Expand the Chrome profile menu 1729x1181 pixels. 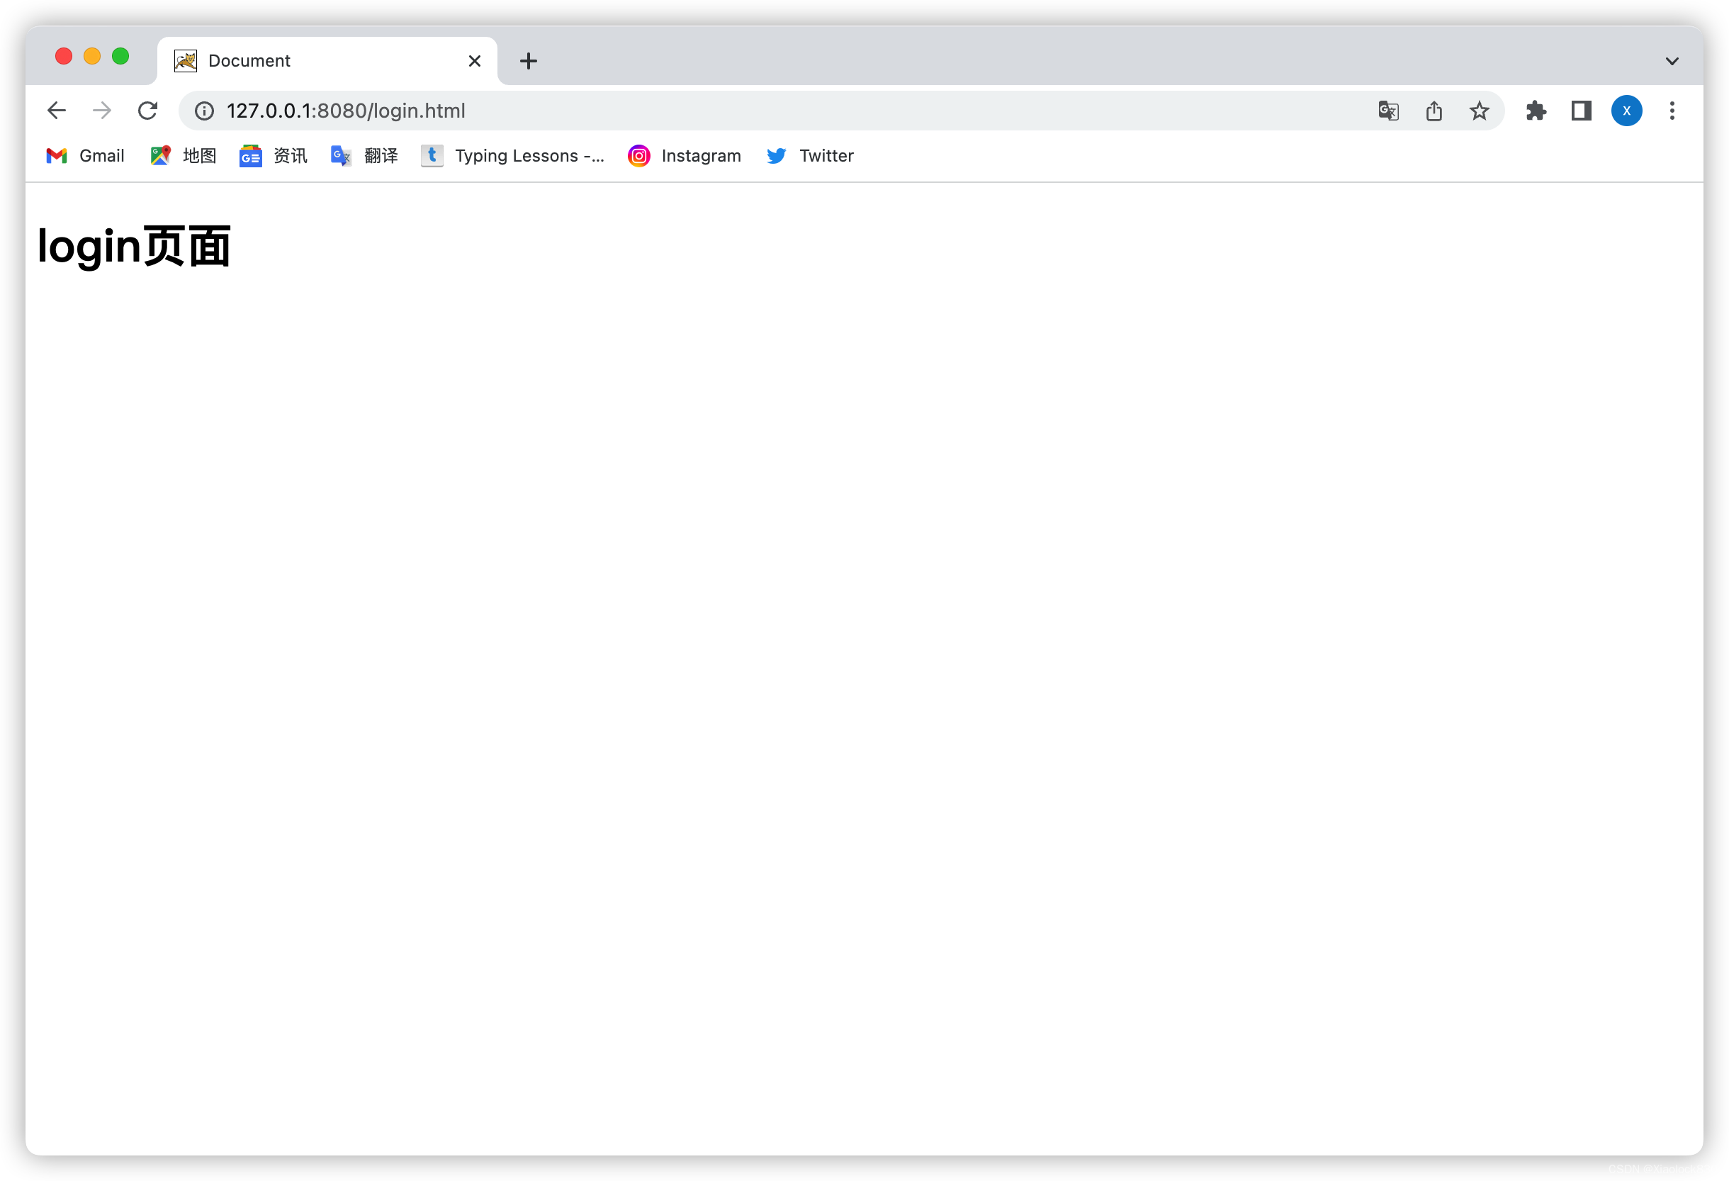1626,111
